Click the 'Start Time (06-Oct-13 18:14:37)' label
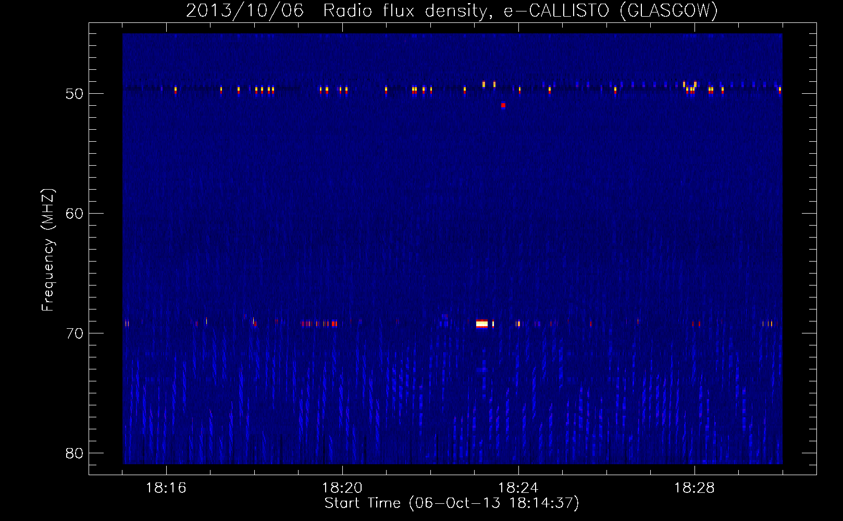843x521 pixels. point(452,503)
